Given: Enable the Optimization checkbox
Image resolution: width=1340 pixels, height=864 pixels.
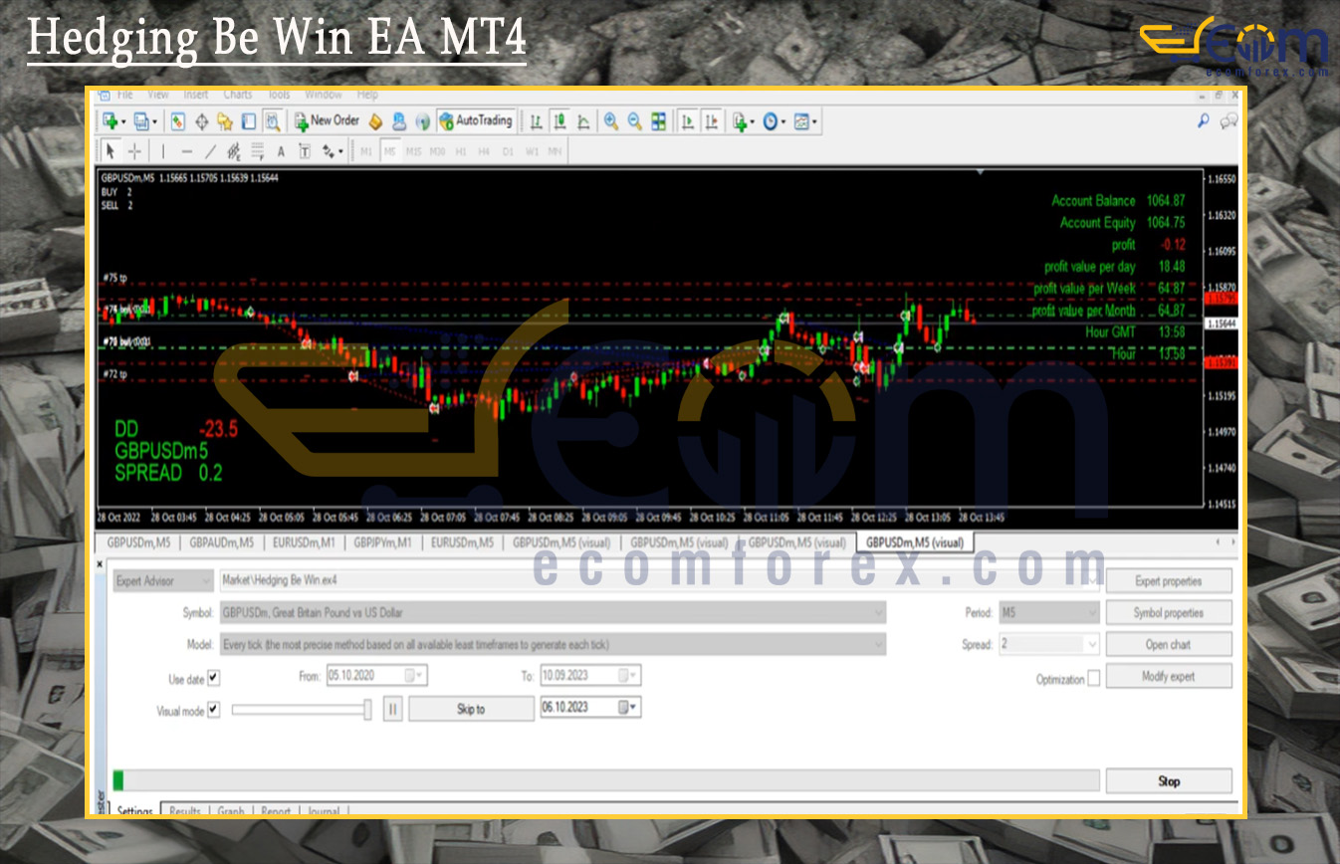Looking at the screenshot, I should (1094, 679).
